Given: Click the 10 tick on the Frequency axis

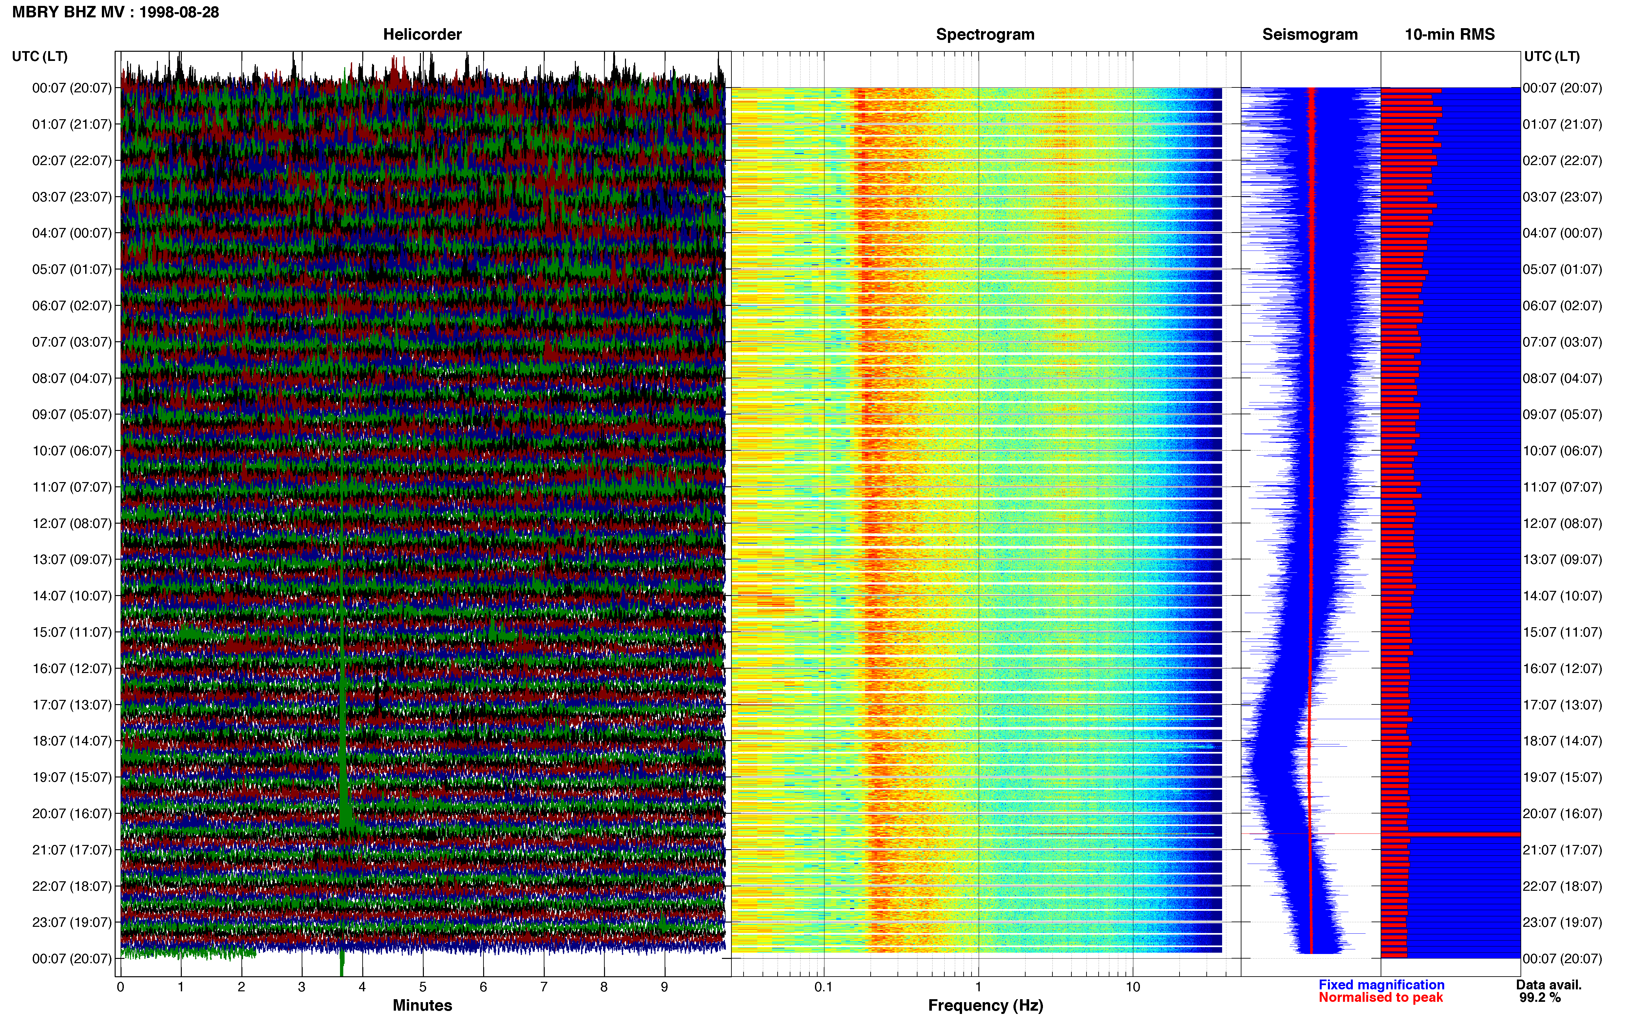Looking at the screenshot, I should click(x=1133, y=987).
